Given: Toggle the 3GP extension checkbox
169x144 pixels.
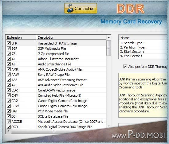Looking at the screenshot, I should (9, 49).
